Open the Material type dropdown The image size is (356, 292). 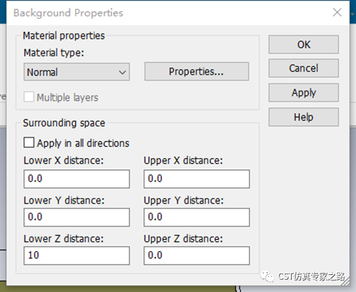[x=77, y=72]
